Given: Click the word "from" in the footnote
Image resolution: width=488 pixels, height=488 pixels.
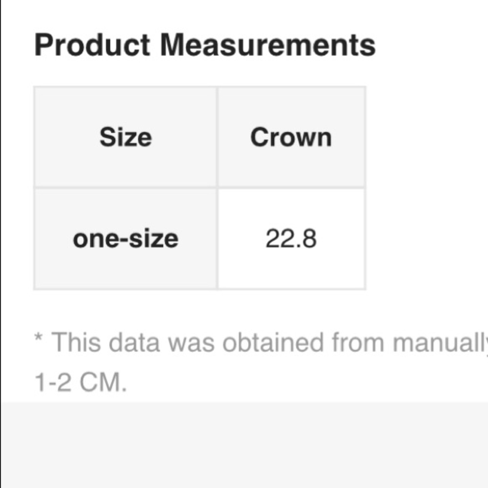Looking at the screenshot, I should [358, 343].
